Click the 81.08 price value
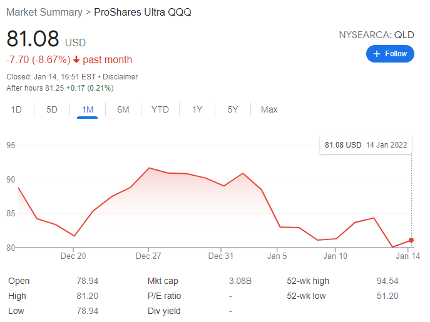The height and width of the screenshot is (322, 430). pyautogui.click(x=33, y=38)
